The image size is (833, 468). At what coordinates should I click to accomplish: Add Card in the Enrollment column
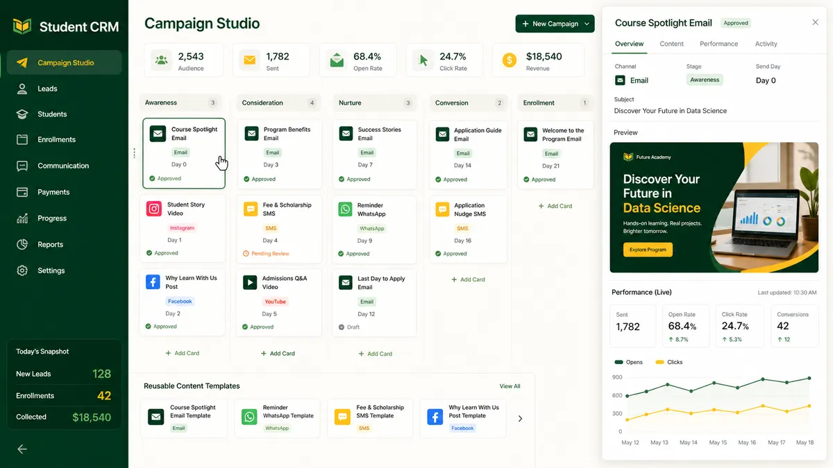555,206
